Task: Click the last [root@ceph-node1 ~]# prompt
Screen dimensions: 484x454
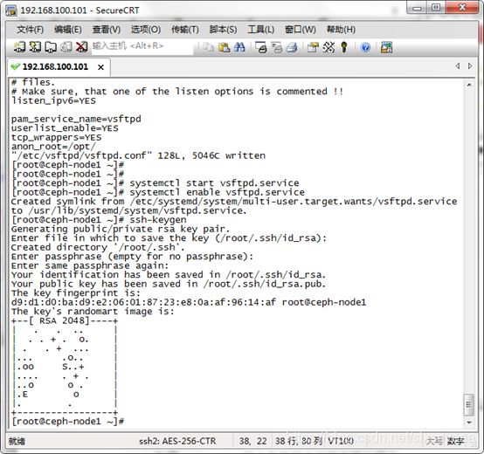Action: 67,422
